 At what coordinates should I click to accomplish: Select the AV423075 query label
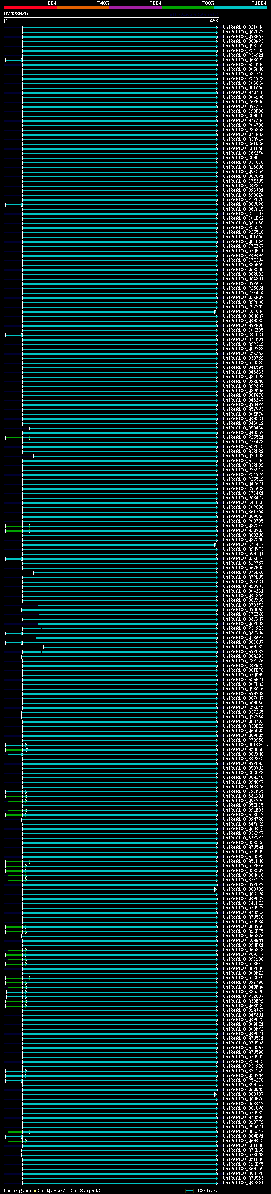[x=16, y=14]
